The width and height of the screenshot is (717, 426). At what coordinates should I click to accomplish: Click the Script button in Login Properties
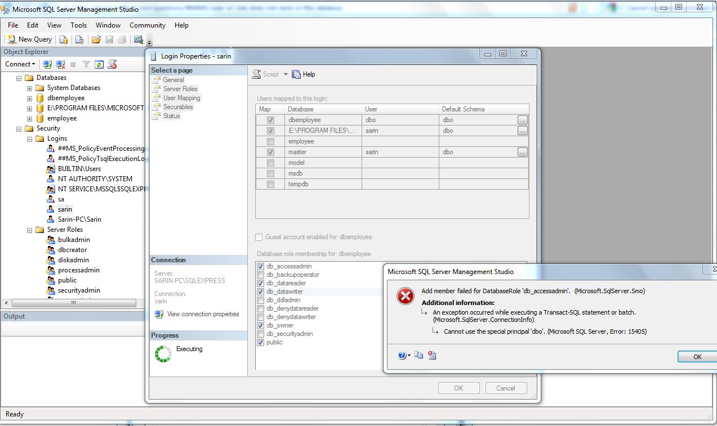pos(265,74)
